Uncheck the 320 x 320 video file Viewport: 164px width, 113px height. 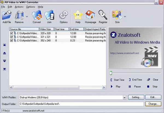pyautogui.click(x=11, y=33)
